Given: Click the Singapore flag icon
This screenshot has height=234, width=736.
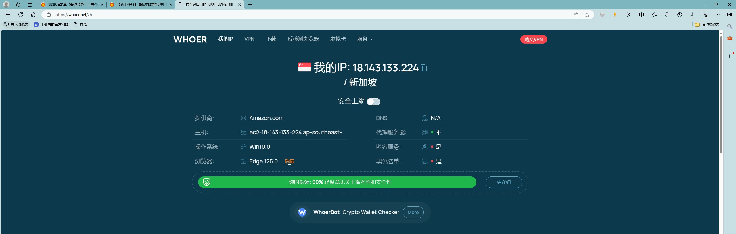Looking at the screenshot, I should (304, 67).
